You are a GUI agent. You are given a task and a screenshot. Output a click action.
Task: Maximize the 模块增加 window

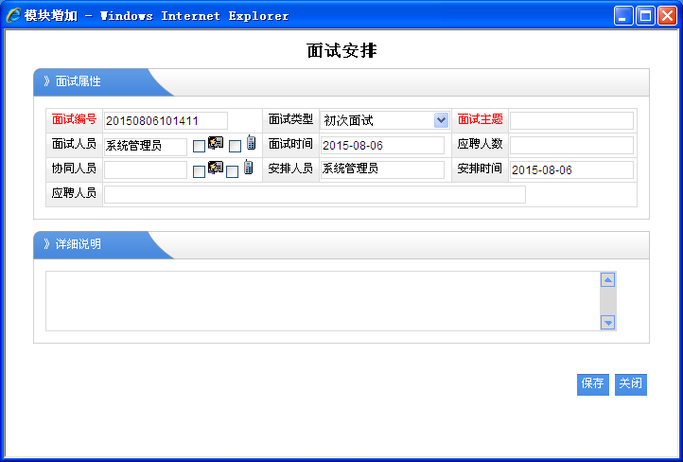645,15
